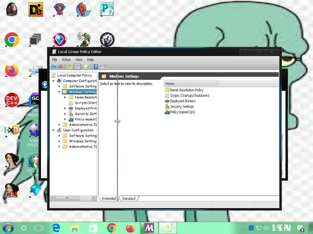Click the 8:46 PM taskbar clock
This screenshot has height=234, width=313.
[x=282, y=228]
